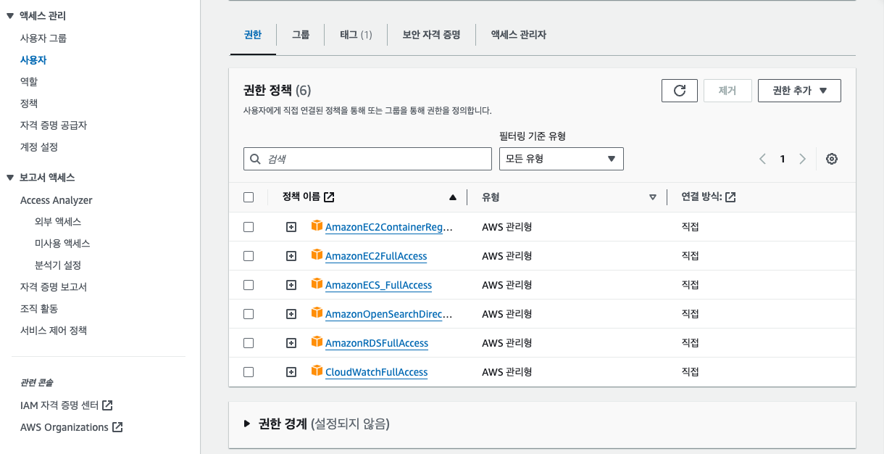Image resolution: width=884 pixels, height=454 pixels.
Task: Click the AmazonECS_FullAccess policy cube icon
Action: coord(317,284)
